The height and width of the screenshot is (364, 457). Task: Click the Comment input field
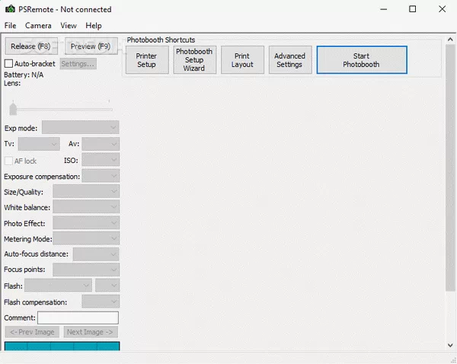tap(78, 318)
